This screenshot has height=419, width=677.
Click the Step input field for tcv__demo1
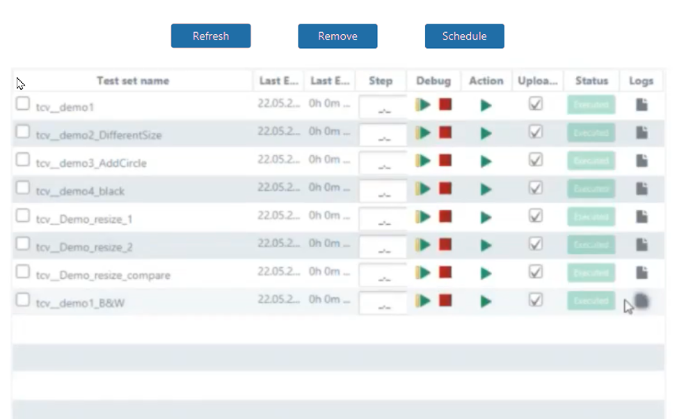tap(383, 107)
